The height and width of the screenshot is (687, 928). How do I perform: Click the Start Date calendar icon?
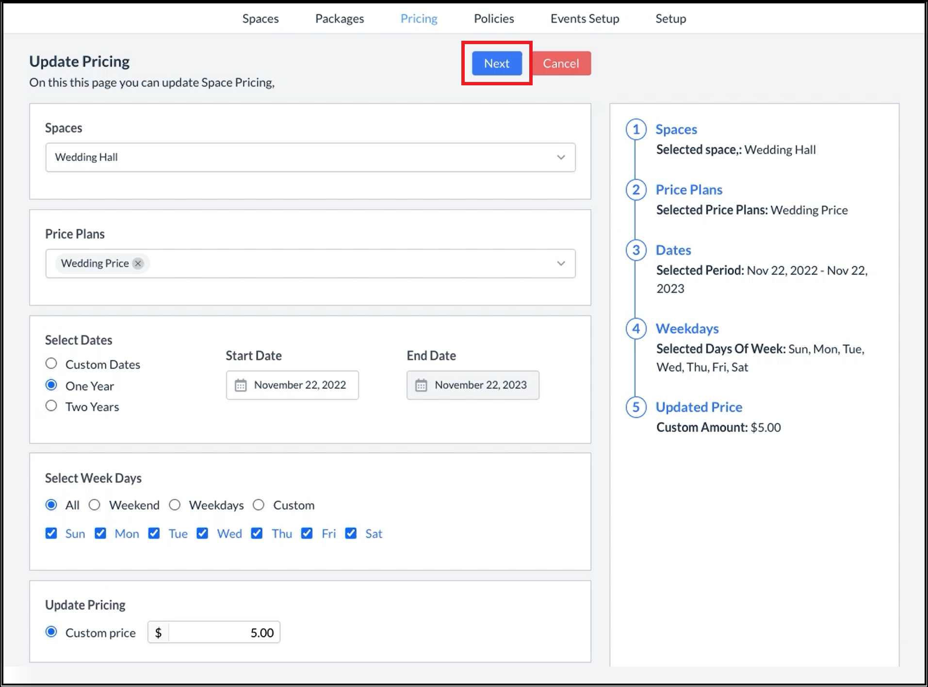click(241, 385)
